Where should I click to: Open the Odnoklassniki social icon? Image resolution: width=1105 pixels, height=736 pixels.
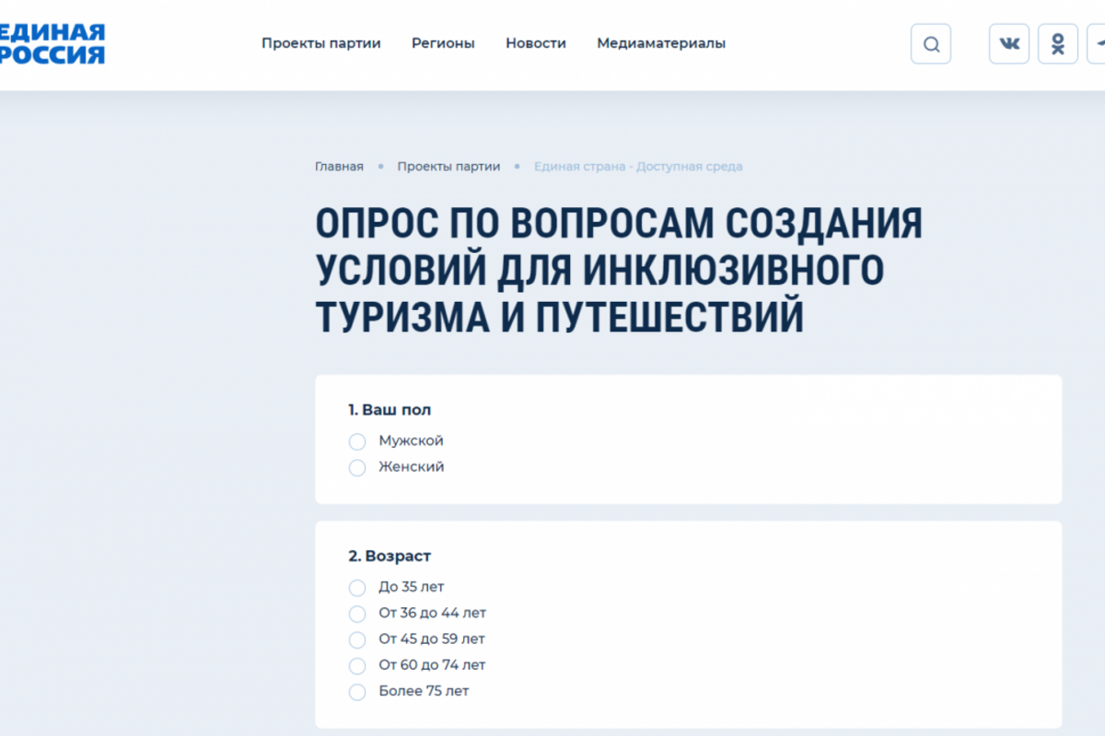coord(1058,43)
